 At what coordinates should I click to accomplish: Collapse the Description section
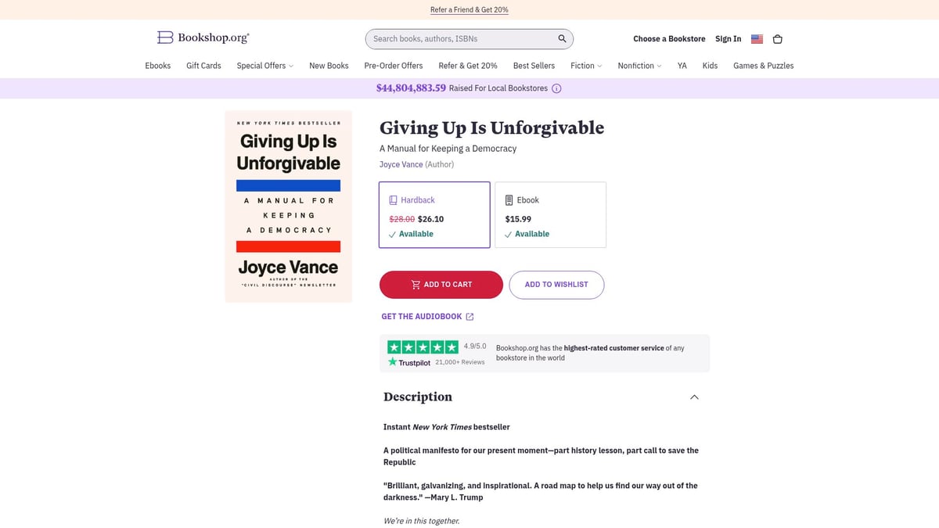pos(694,397)
